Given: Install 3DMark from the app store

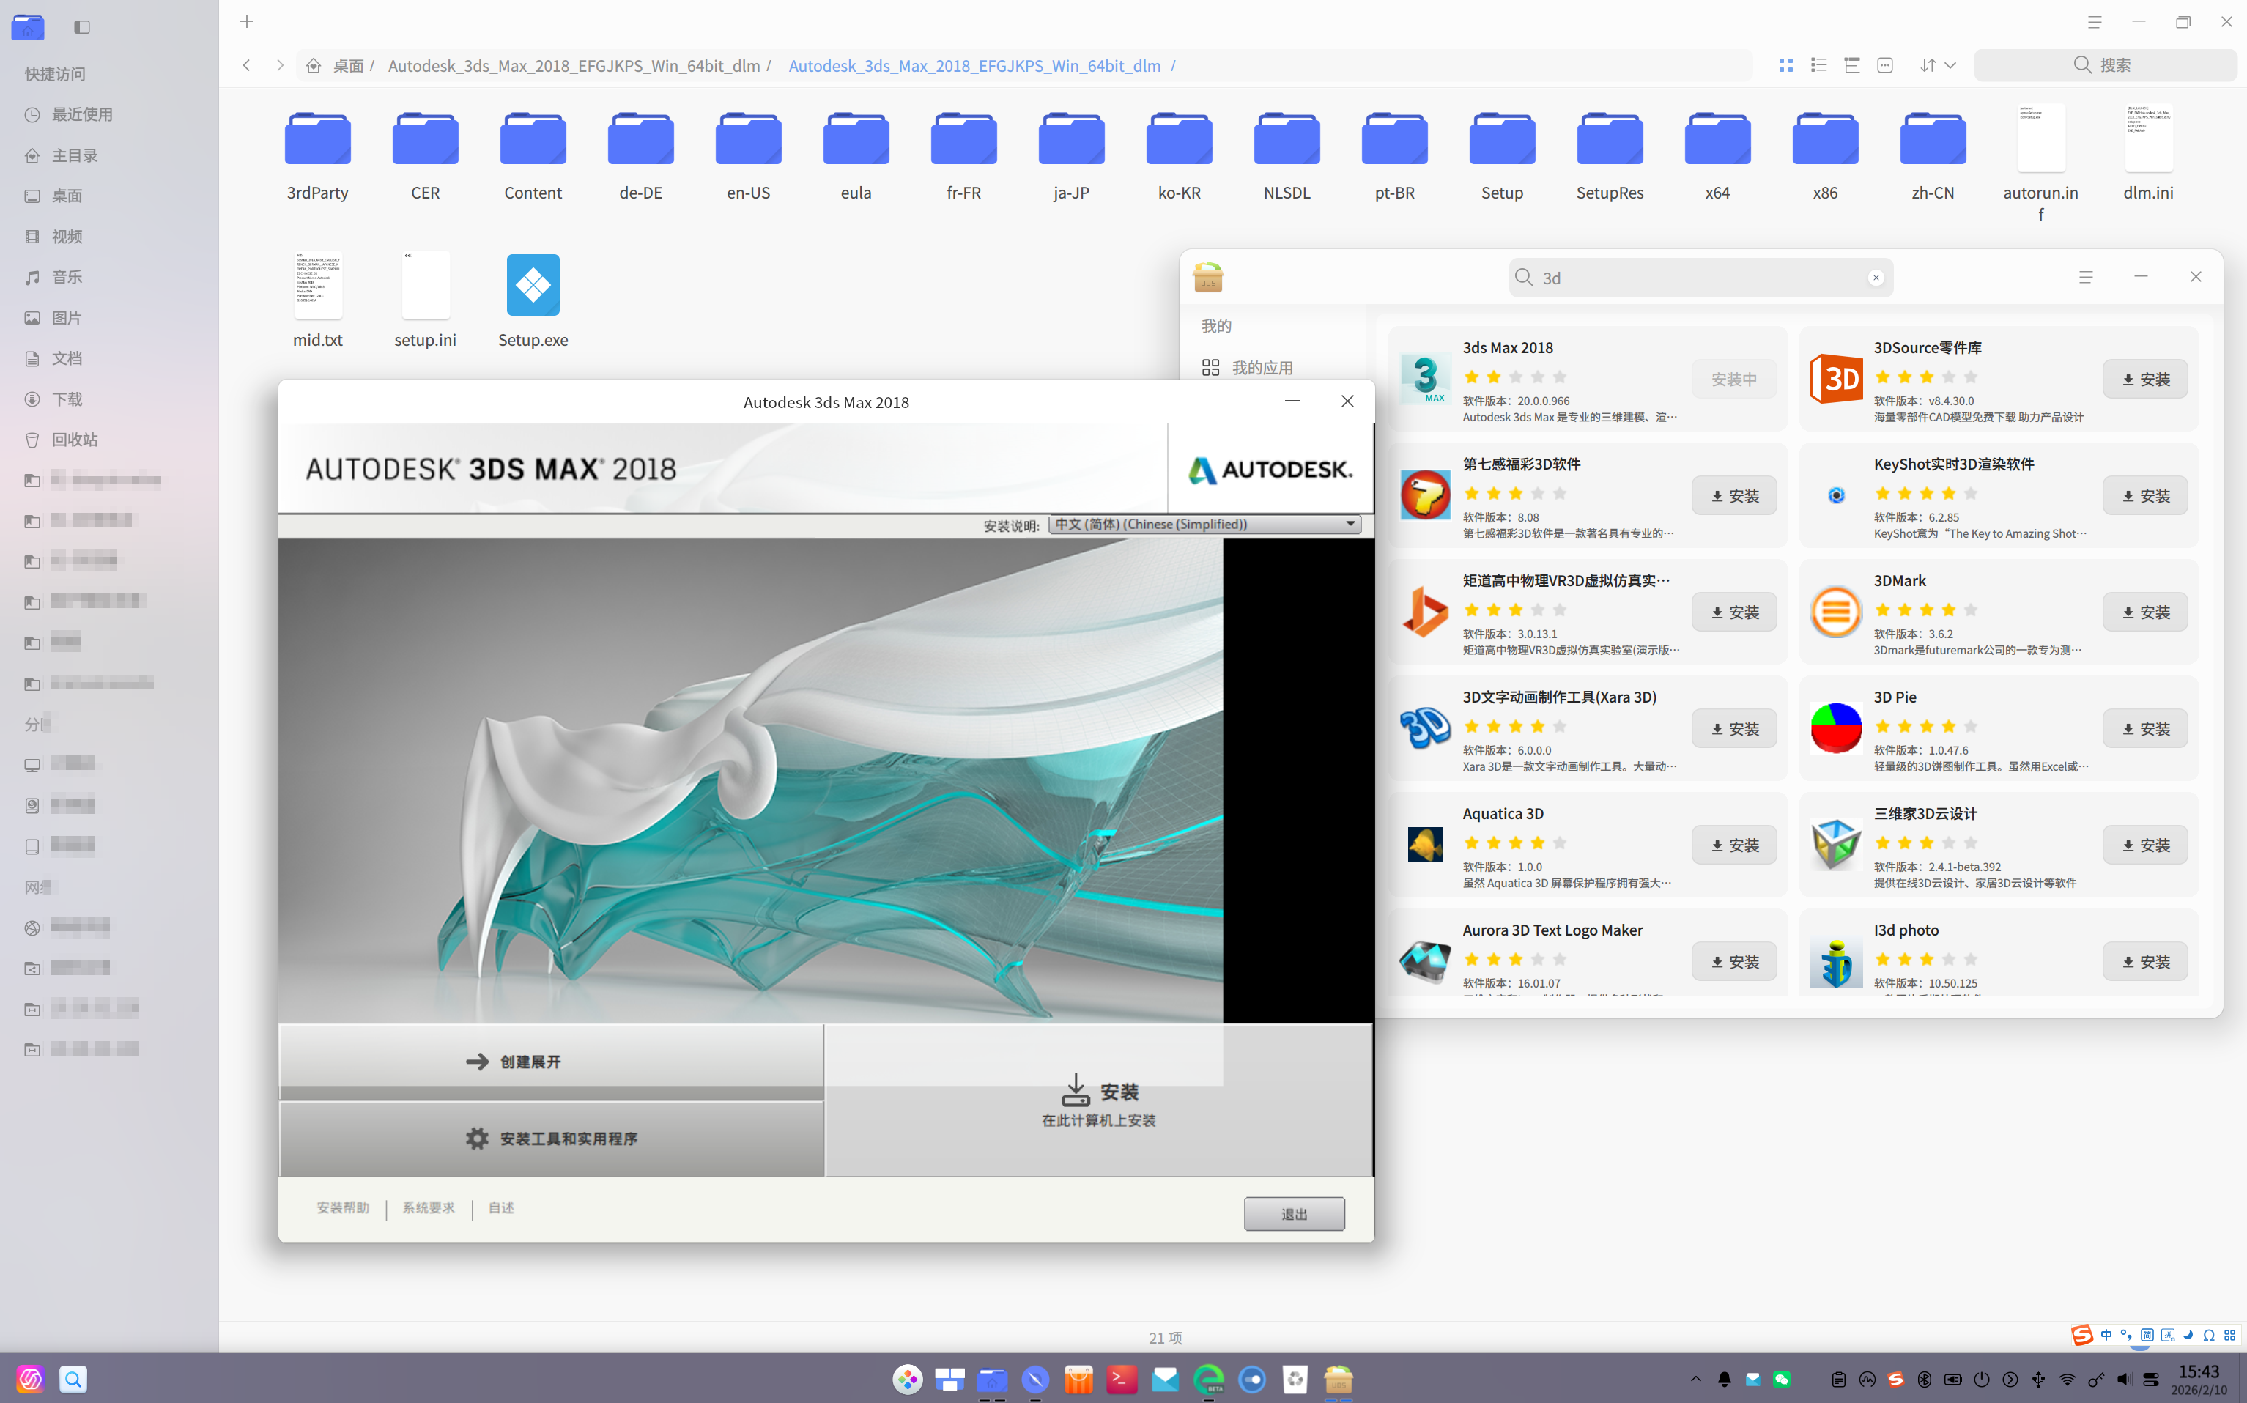Looking at the screenshot, I should pyautogui.click(x=2144, y=612).
